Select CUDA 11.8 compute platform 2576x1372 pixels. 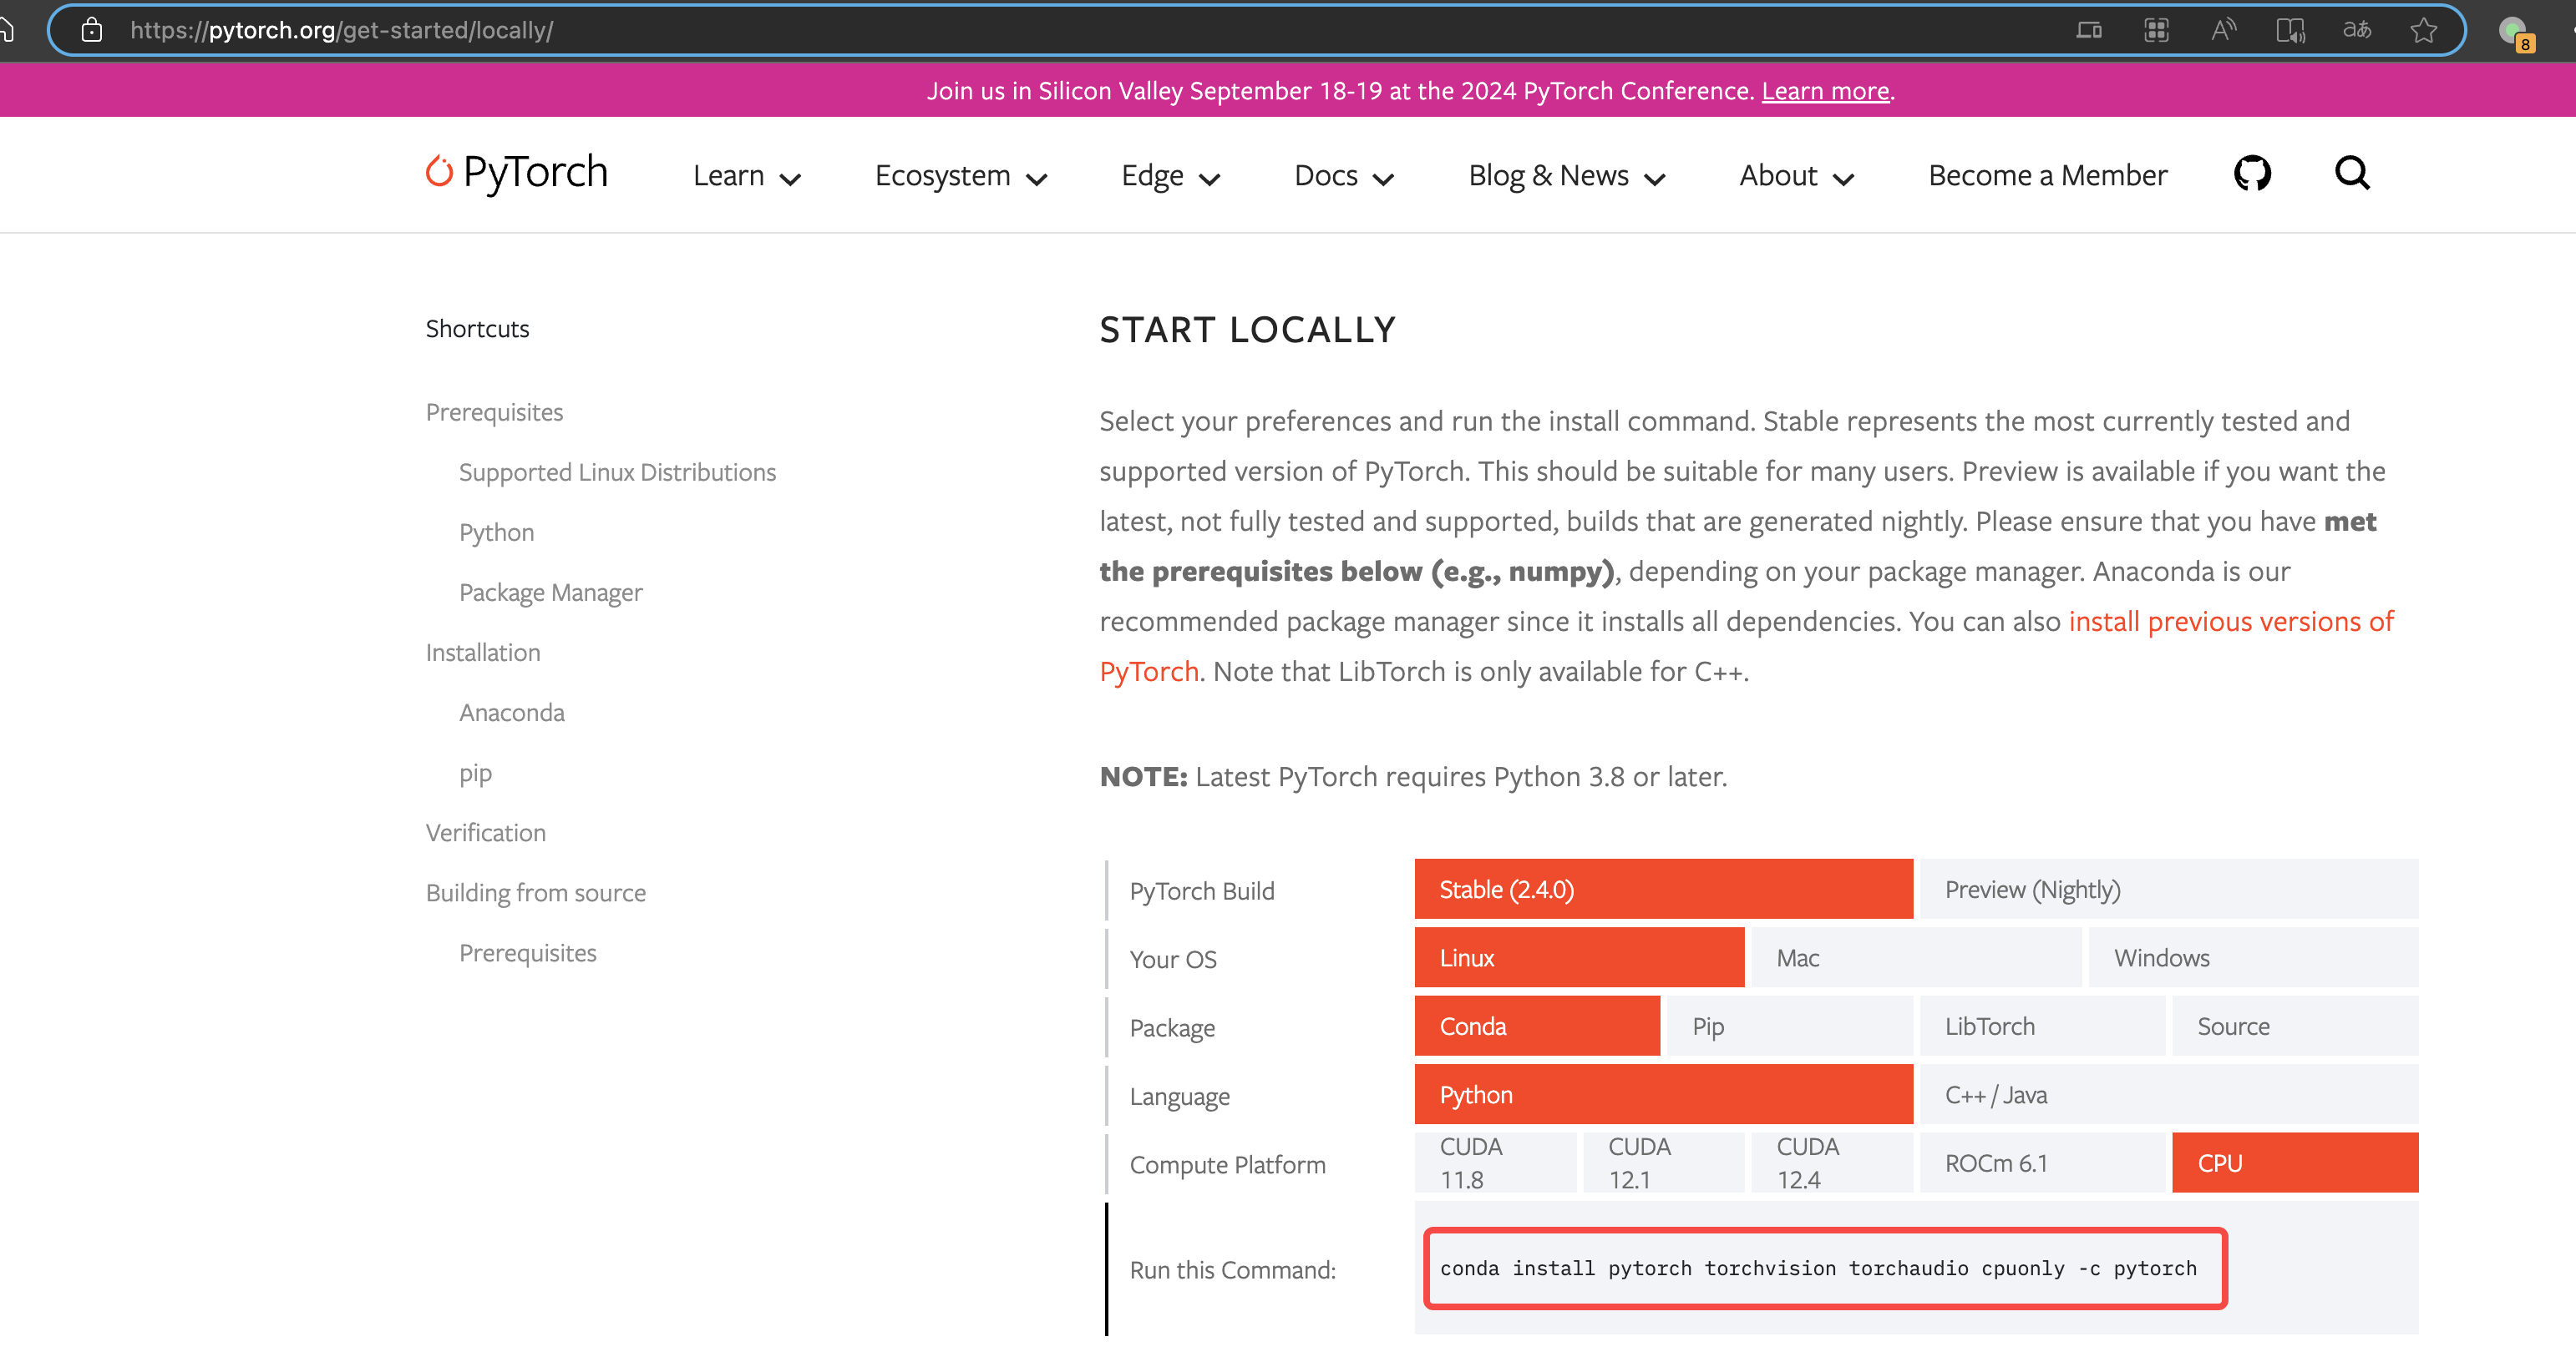1495,1163
